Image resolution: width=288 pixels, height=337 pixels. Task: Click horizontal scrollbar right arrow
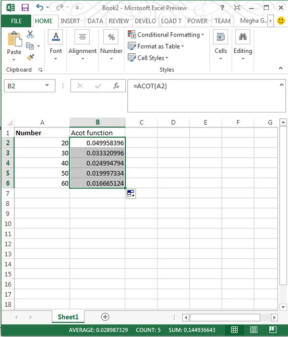tap(274, 317)
